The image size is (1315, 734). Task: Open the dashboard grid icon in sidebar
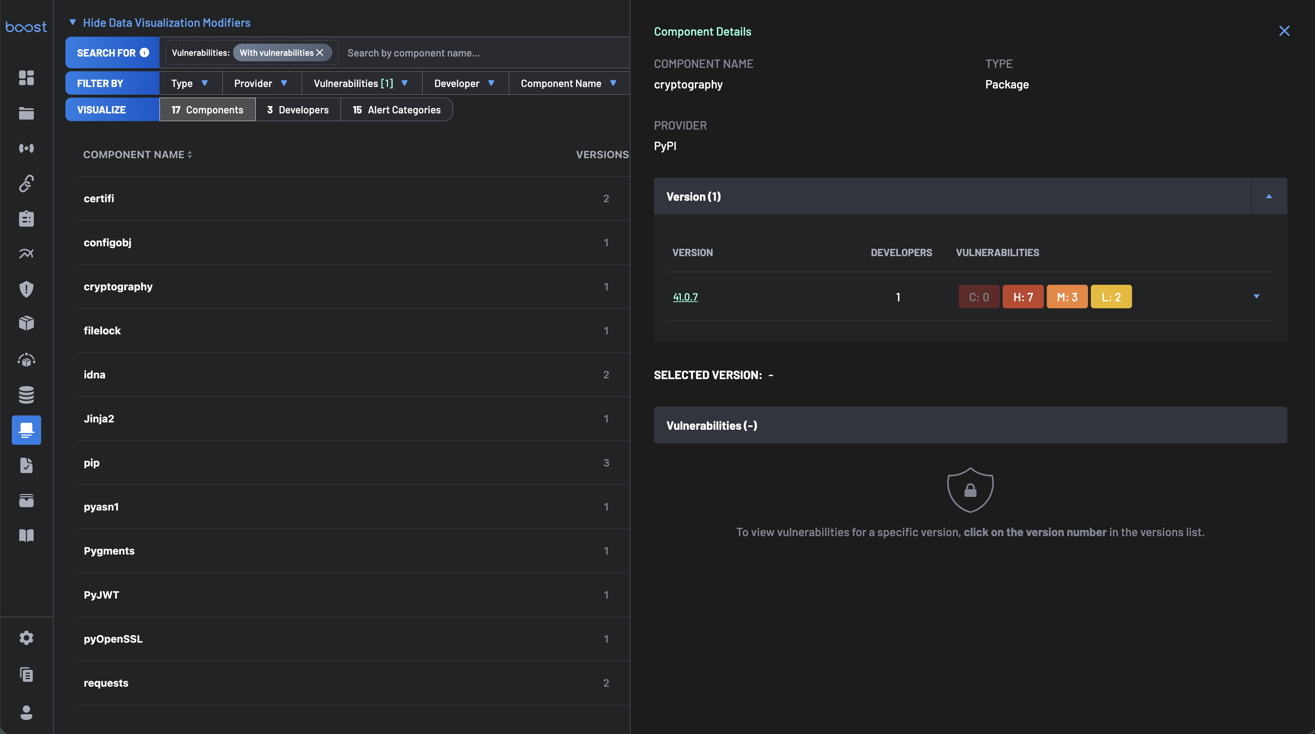(x=26, y=77)
